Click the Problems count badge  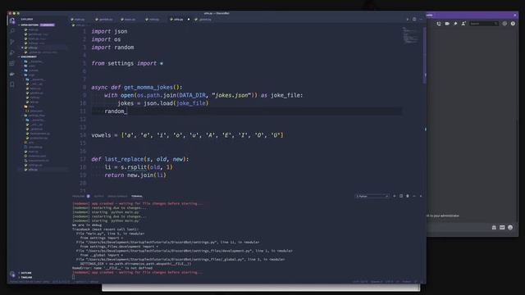pyautogui.click(x=89, y=196)
